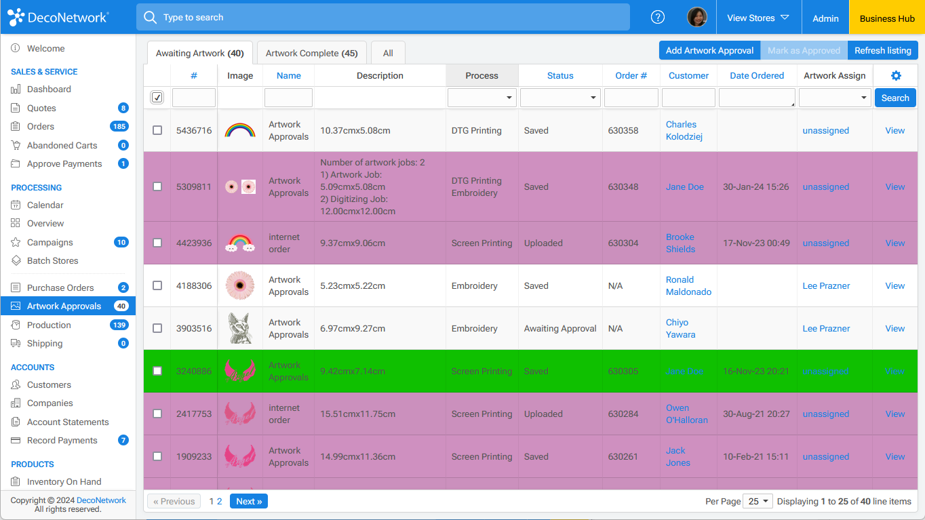Open customer Charles Kolodziej link
This screenshot has width=925, height=520.
(681, 130)
